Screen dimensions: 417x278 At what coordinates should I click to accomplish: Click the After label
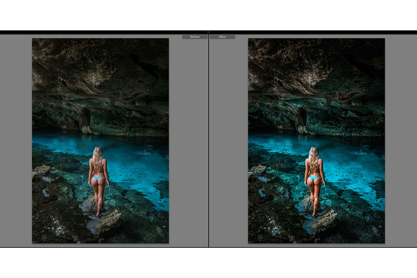tap(222, 37)
